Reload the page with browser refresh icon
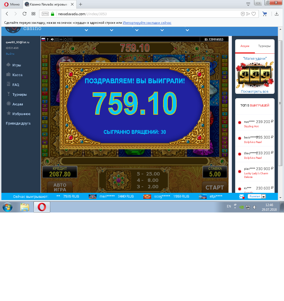284x301 pixels. pyautogui.click(x=24, y=14)
